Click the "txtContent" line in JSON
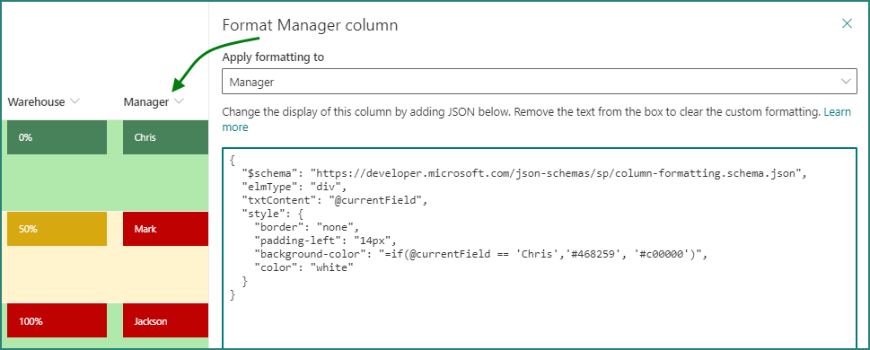The image size is (870, 350). [x=336, y=200]
